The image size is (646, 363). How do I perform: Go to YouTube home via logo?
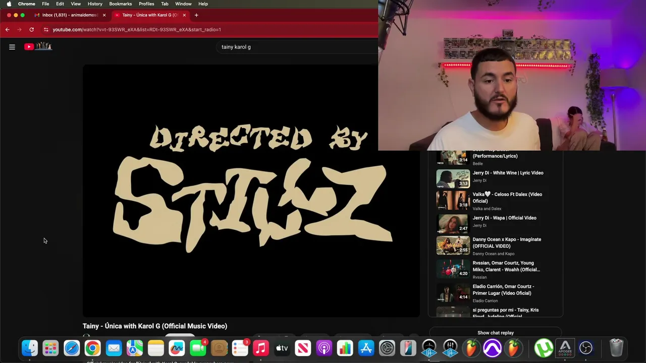(x=38, y=46)
